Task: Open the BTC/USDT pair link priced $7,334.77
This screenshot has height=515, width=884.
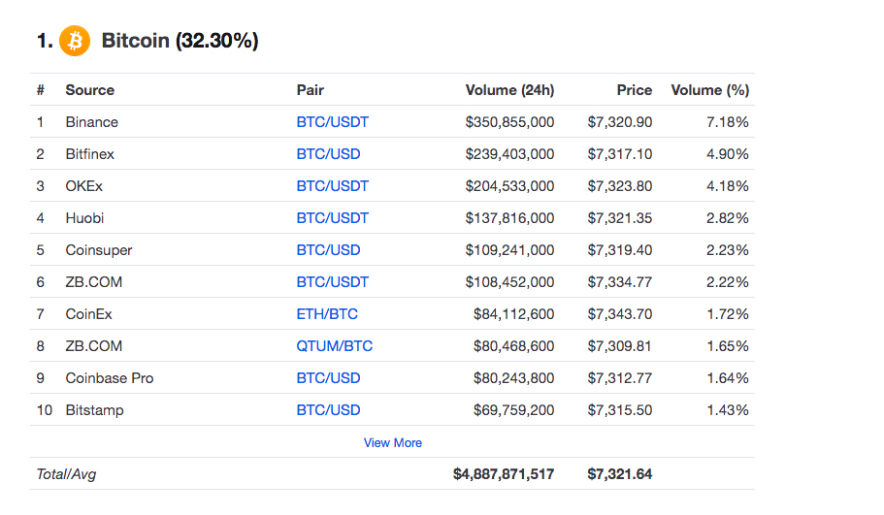Action: pyautogui.click(x=333, y=282)
